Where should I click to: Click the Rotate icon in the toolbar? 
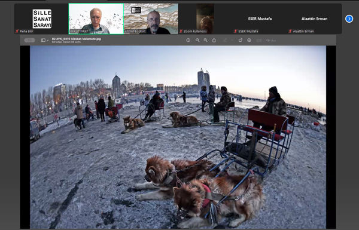pos(241,40)
